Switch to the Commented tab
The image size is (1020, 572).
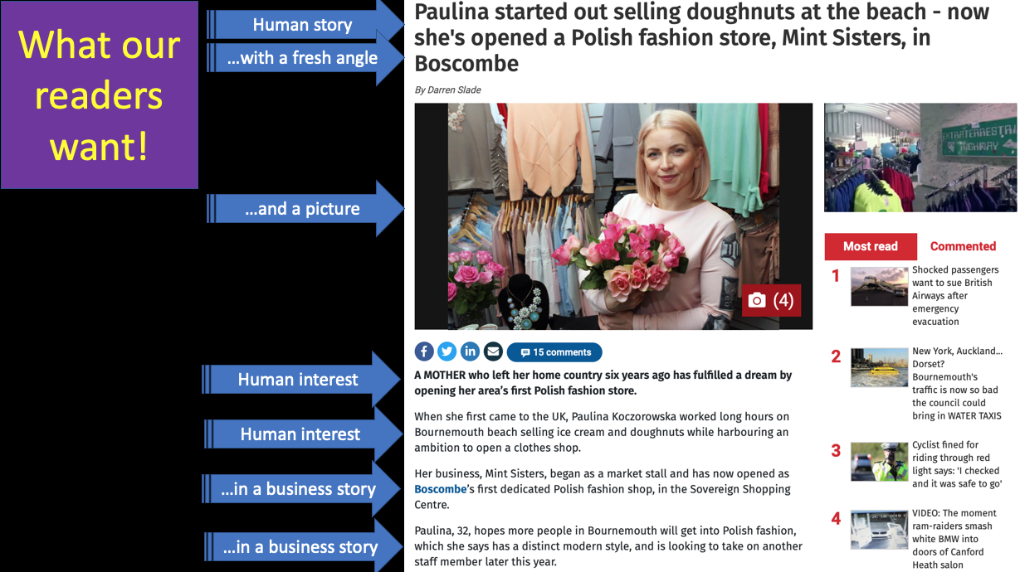(x=963, y=246)
